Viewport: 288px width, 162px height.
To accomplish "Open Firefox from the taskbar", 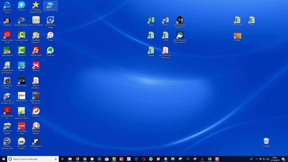I will pyautogui.click(x=77, y=159).
